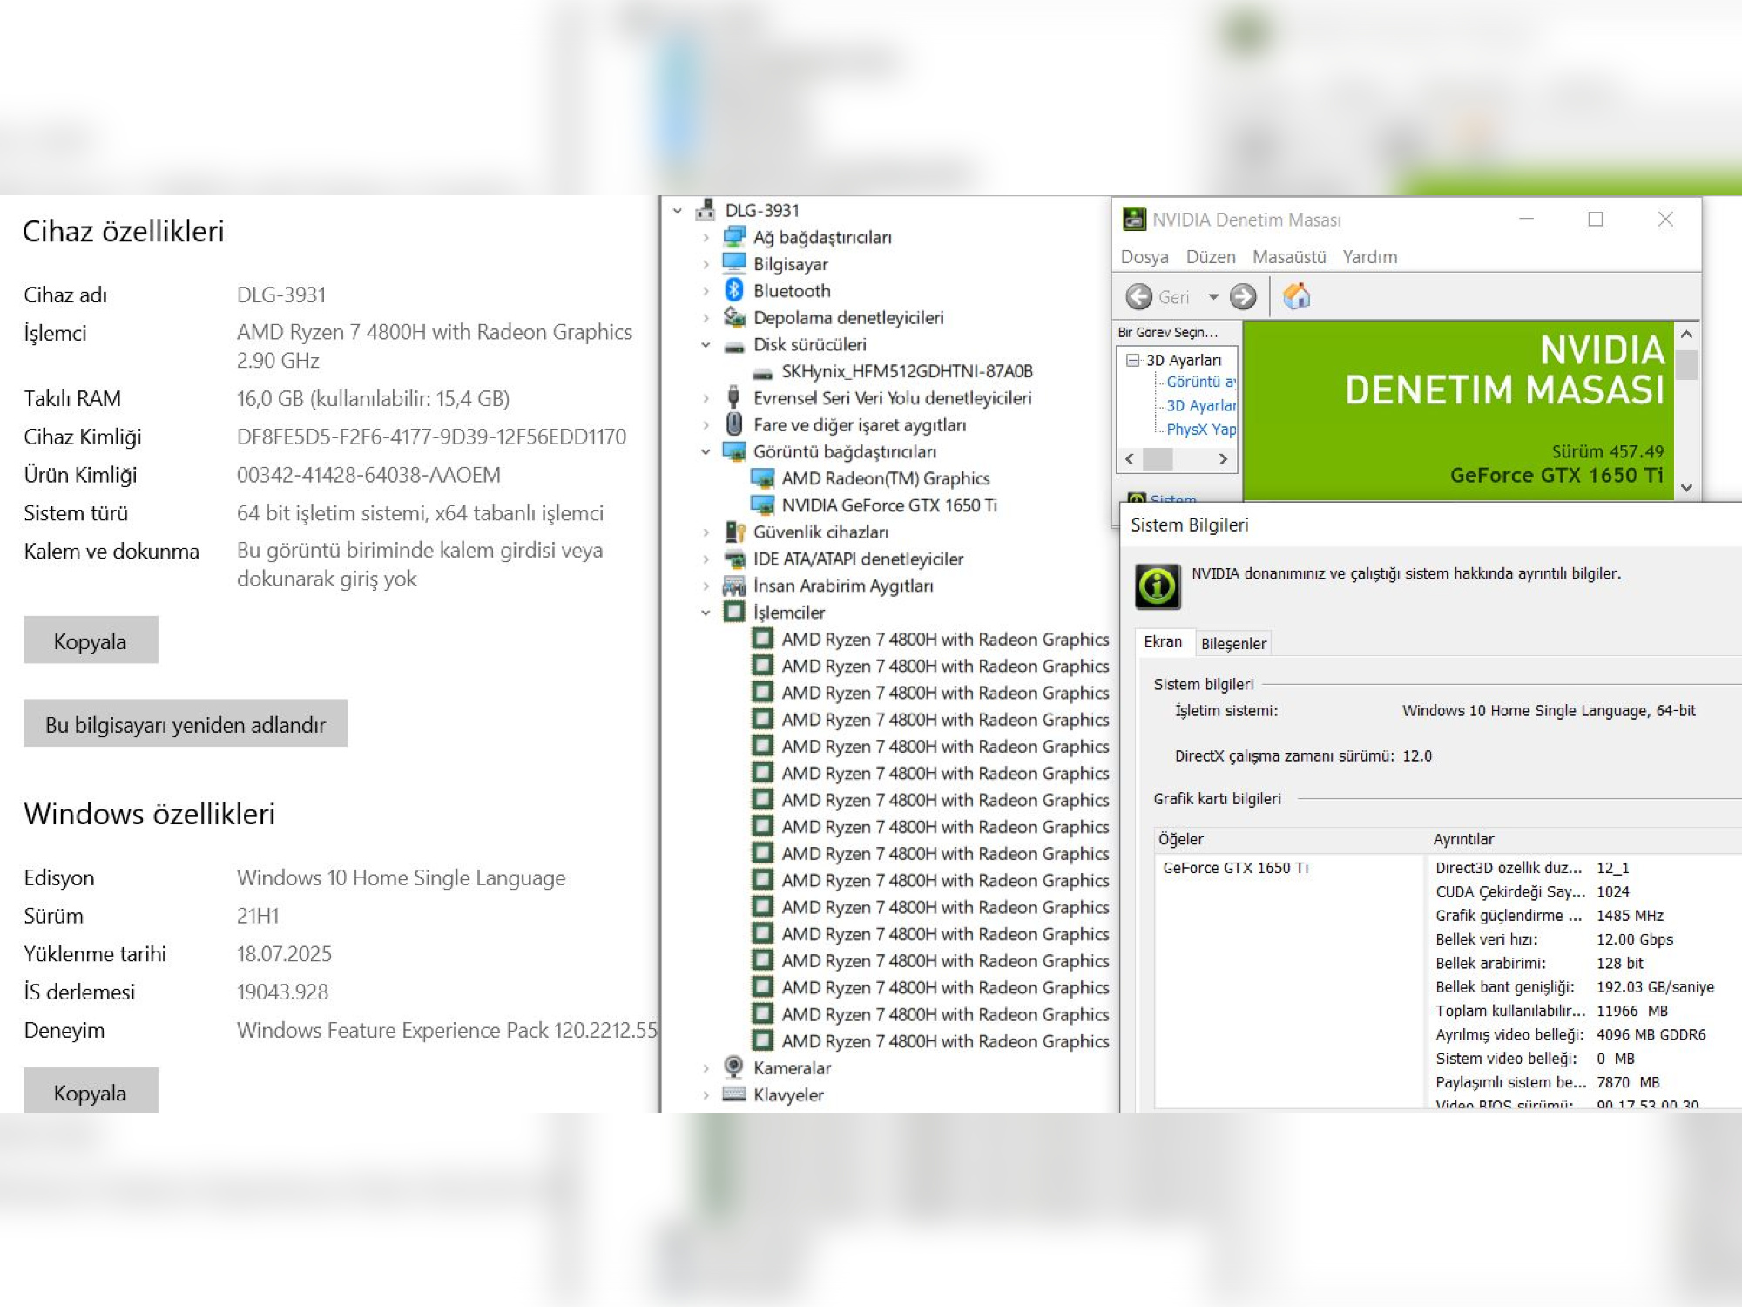This screenshot has width=1742, height=1307.
Task: Open the Masaüstü menu
Action: point(1289,257)
